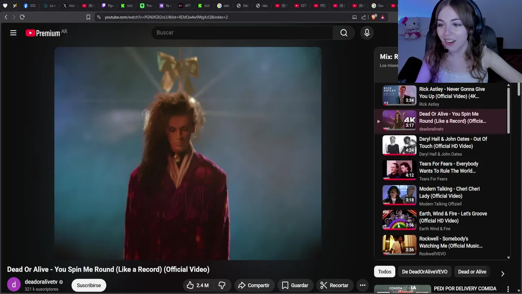Start voice search with microphone icon
Viewport: 522px width, 294px height.
click(367, 33)
